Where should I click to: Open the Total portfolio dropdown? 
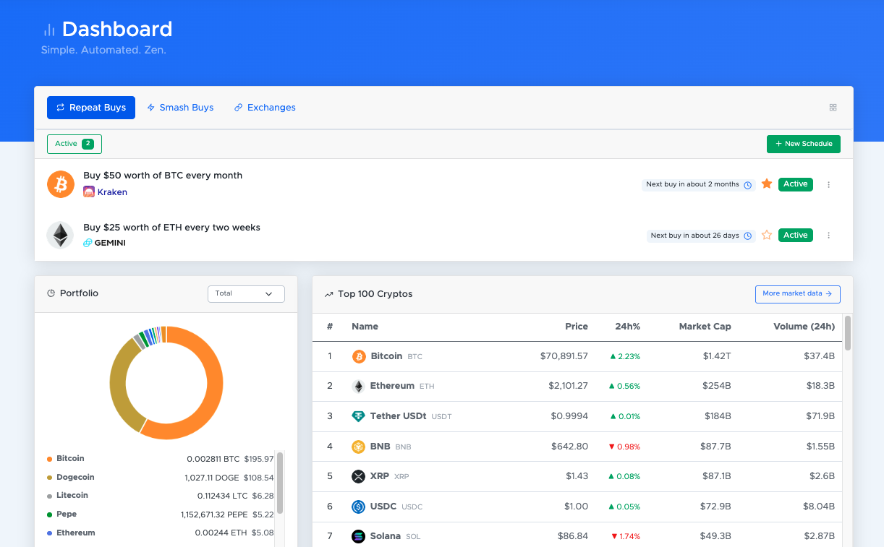tap(246, 293)
